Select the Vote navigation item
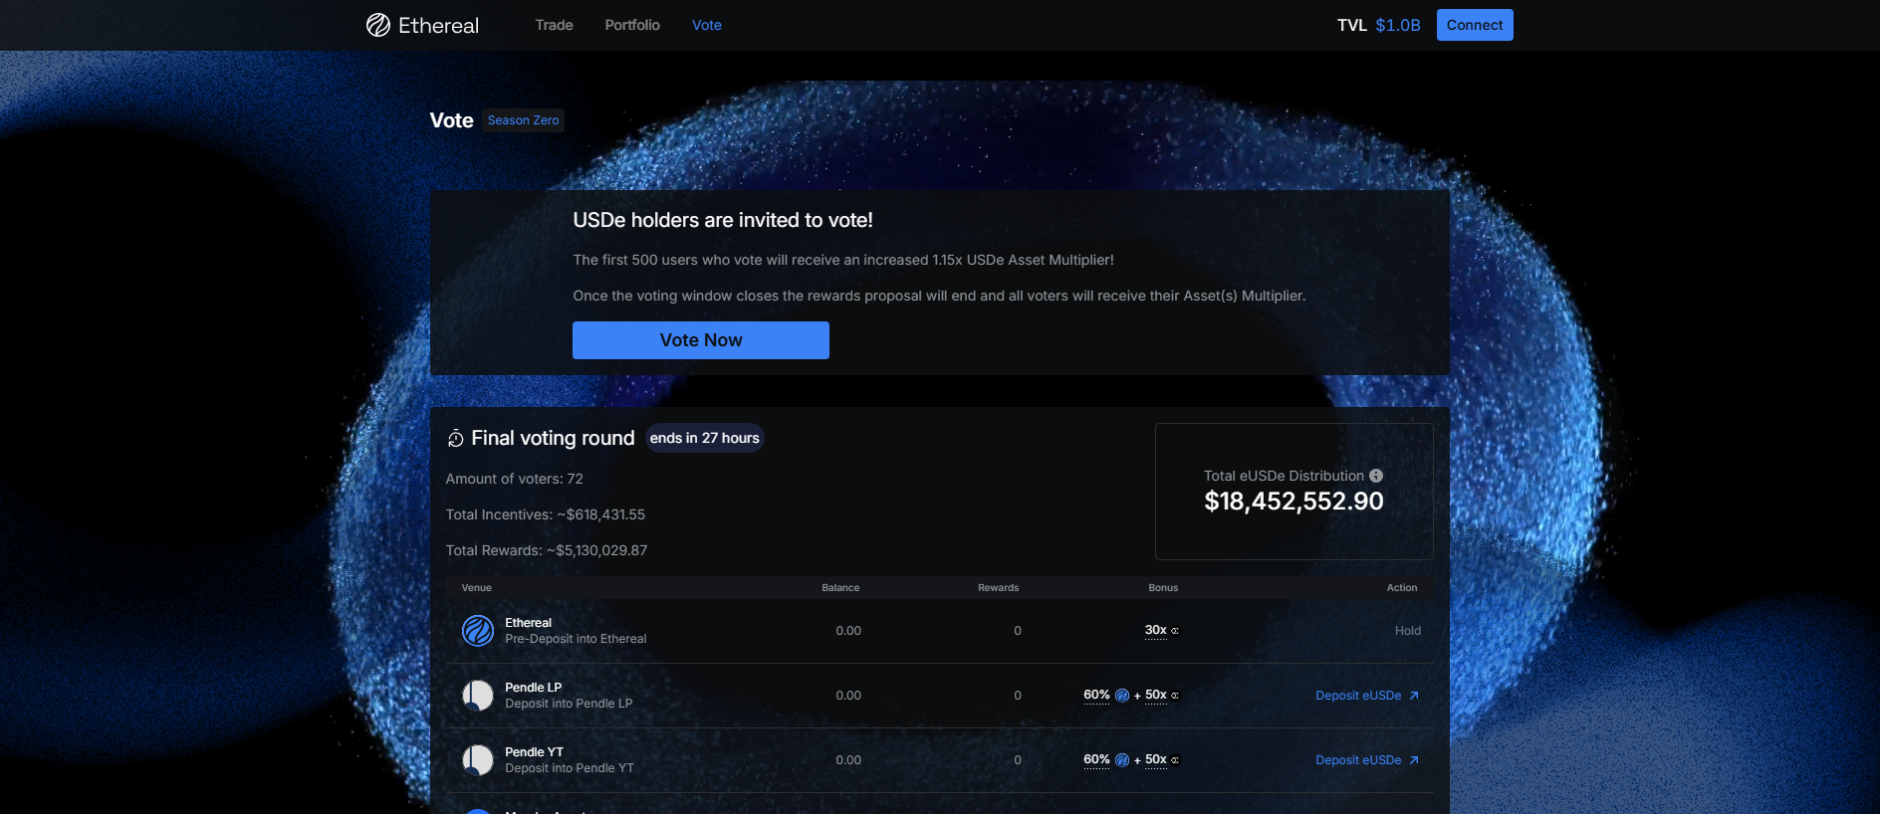Image resolution: width=1880 pixels, height=814 pixels. 707,25
